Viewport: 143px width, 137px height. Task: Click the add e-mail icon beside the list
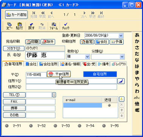coord(121,99)
